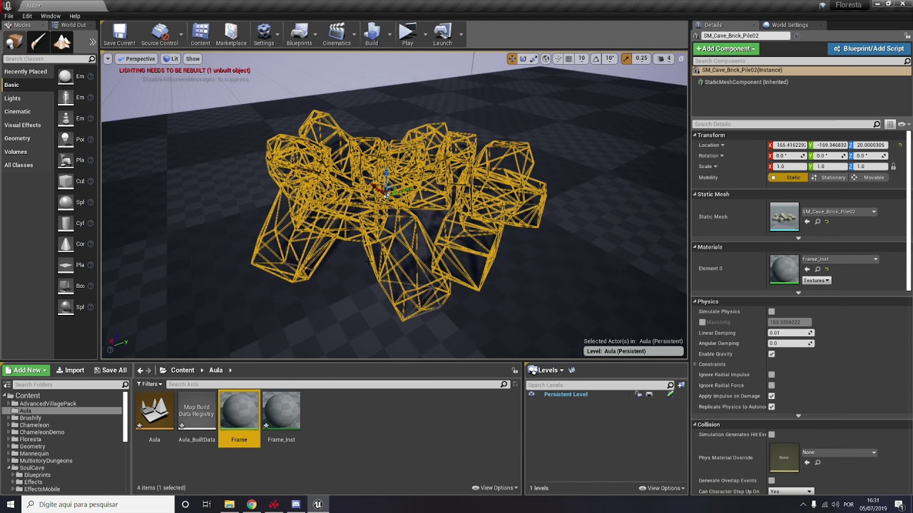
Task: Open the viewport Show menu
Action: [x=193, y=58]
